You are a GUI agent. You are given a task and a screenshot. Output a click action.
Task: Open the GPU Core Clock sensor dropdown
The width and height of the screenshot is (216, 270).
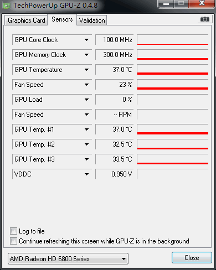click(86, 40)
